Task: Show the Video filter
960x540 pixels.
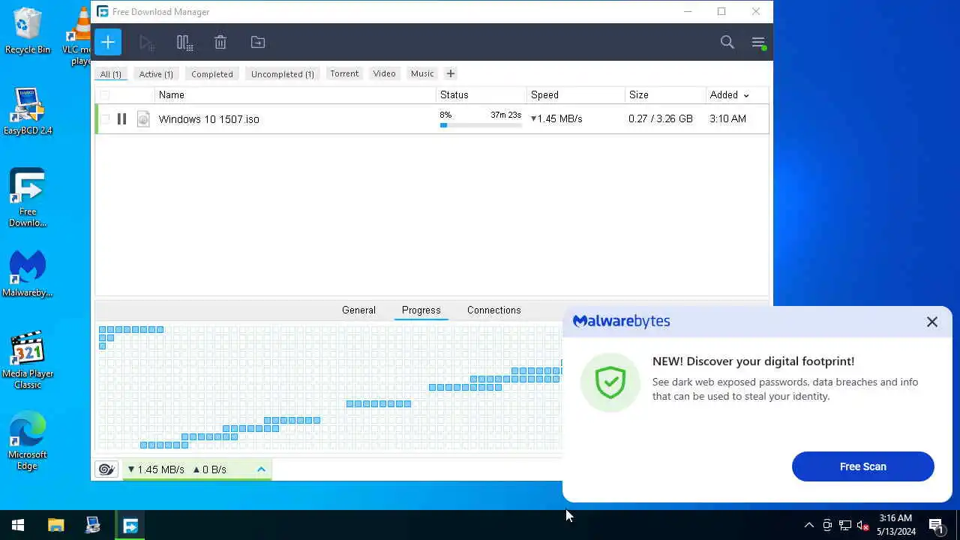Action: (x=385, y=73)
